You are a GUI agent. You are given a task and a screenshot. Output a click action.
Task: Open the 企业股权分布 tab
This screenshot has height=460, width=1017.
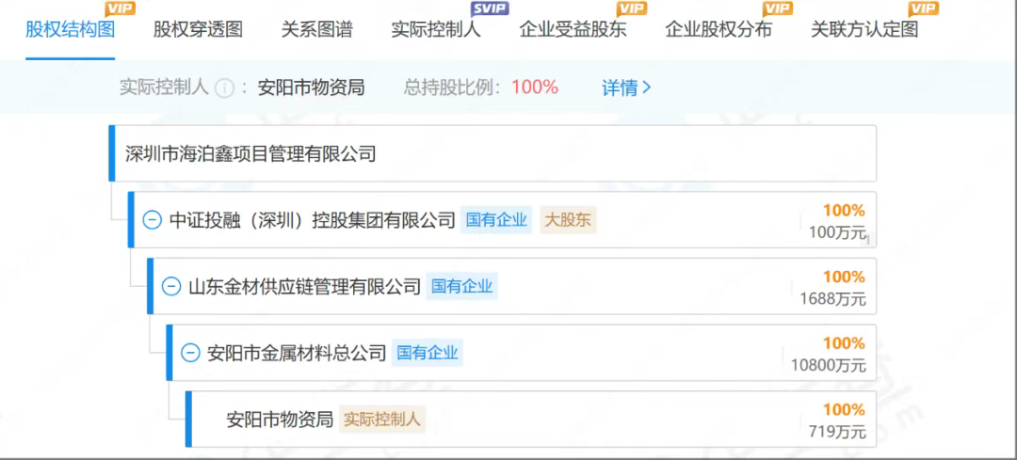pyautogui.click(x=718, y=30)
